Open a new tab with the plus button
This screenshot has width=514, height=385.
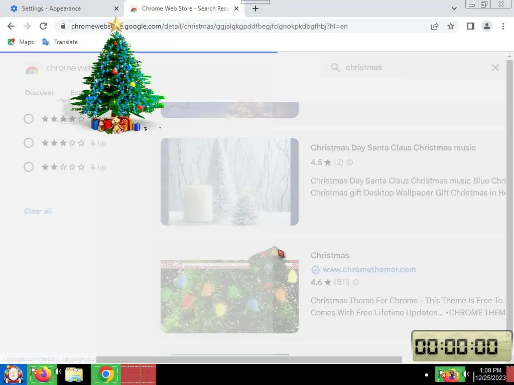click(x=255, y=9)
